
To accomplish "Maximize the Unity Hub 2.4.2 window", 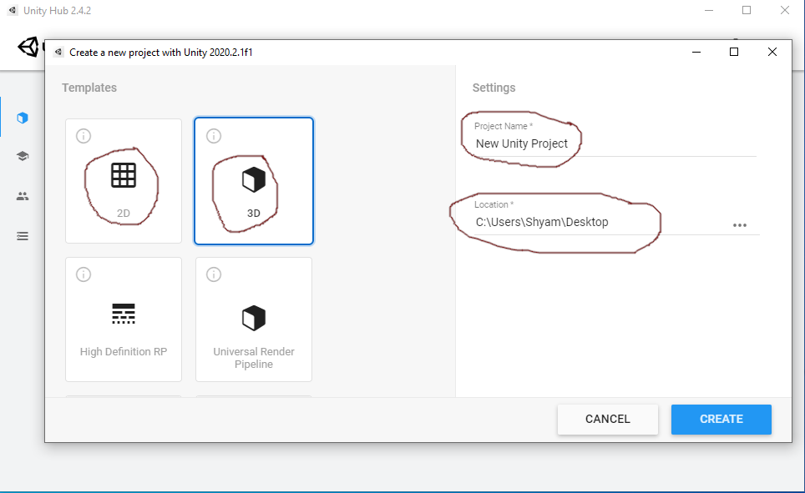I will coord(747,10).
